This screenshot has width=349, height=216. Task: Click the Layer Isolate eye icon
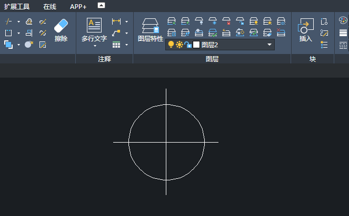(x=281, y=21)
